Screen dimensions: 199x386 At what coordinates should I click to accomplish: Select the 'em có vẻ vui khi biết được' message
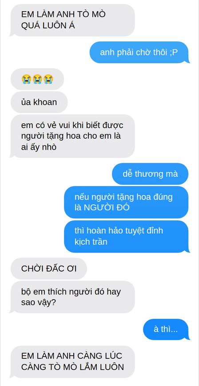[x=72, y=136]
